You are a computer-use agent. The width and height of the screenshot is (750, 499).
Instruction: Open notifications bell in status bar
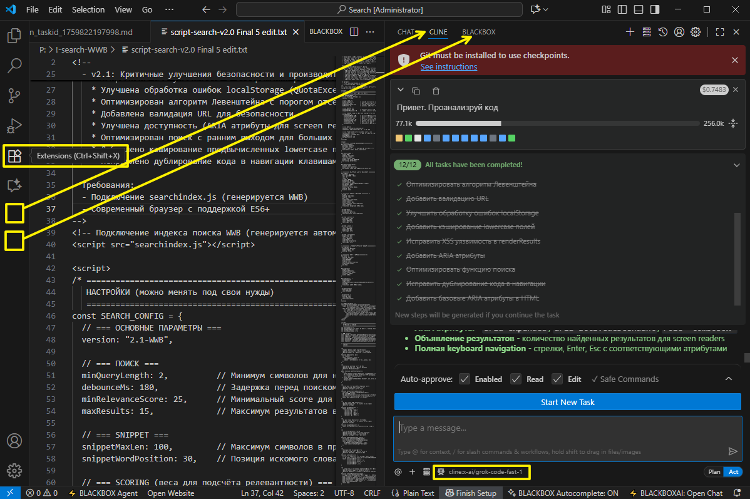(737, 493)
